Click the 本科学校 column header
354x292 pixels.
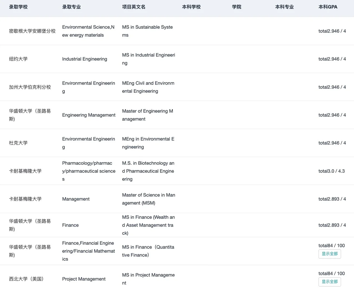click(191, 7)
